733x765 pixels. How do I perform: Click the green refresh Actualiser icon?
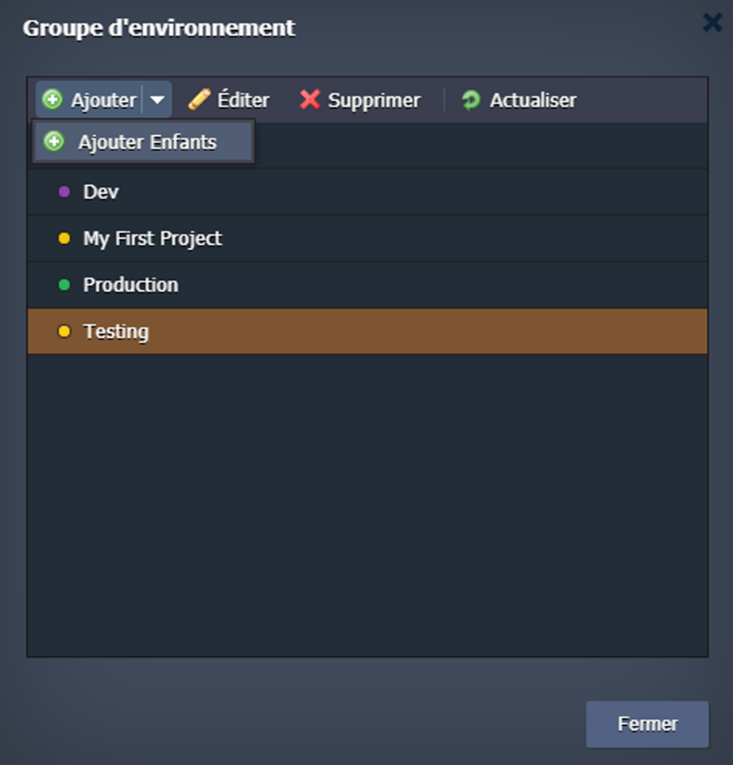click(471, 100)
